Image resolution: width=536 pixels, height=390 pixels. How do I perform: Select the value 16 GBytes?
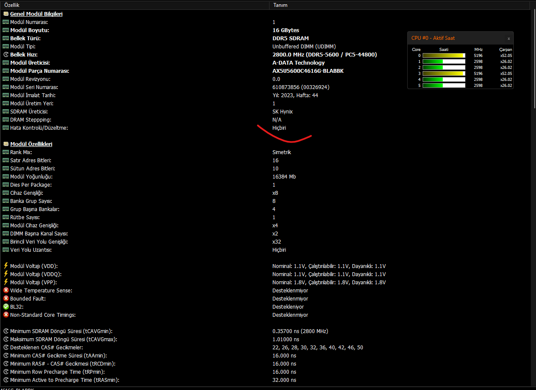click(286, 30)
